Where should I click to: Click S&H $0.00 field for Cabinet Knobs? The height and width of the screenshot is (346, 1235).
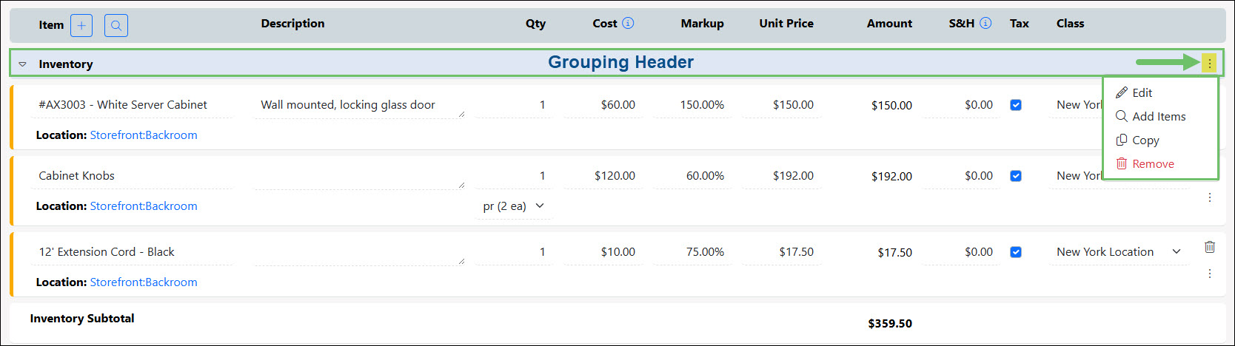[962, 176]
